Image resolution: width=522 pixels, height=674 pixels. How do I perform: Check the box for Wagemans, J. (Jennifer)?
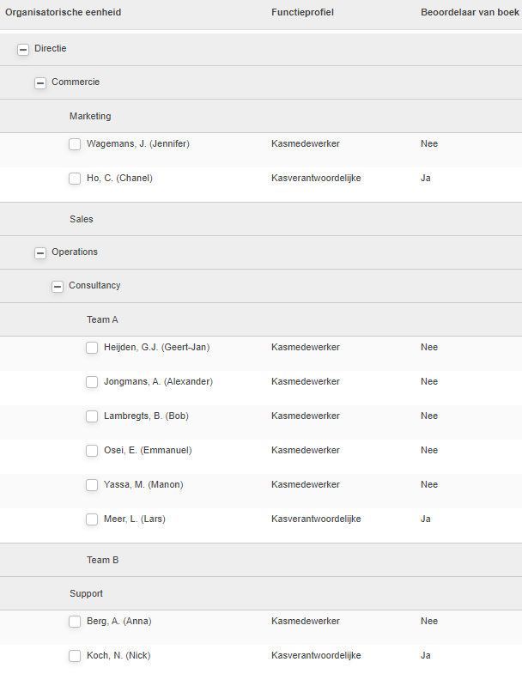click(75, 144)
